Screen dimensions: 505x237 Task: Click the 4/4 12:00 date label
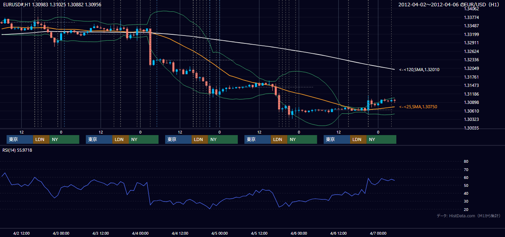(180, 233)
